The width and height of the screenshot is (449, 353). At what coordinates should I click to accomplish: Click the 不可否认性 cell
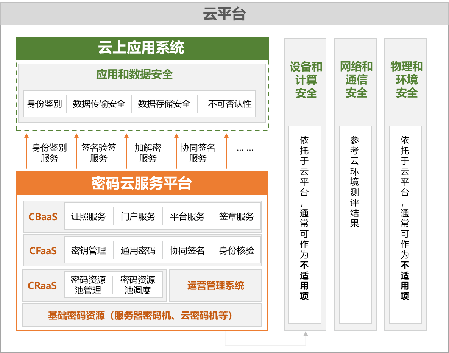pos(229,104)
